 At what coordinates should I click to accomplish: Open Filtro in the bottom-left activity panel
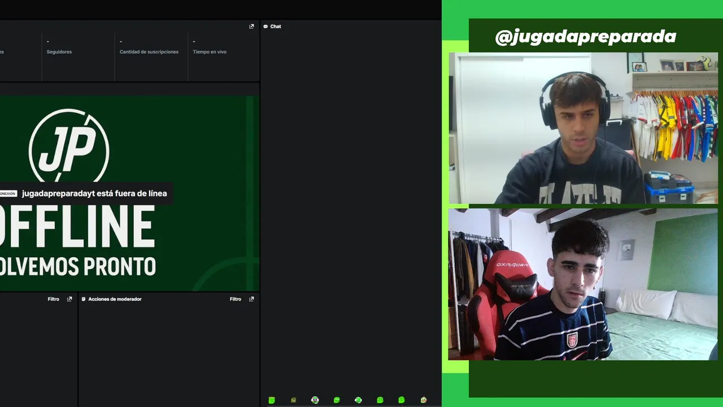(x=54, y=299)
